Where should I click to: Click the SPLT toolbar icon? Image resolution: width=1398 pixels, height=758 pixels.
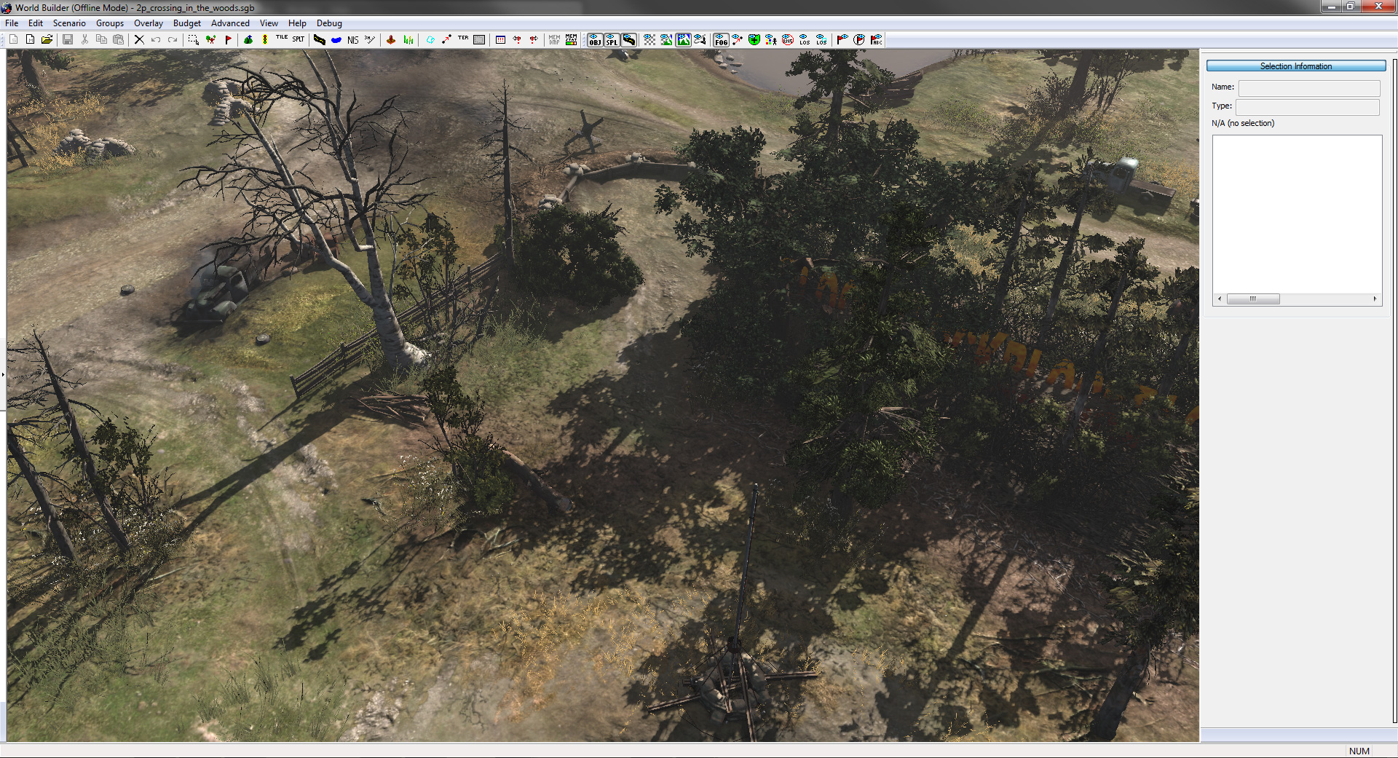[x=299, y=39]
